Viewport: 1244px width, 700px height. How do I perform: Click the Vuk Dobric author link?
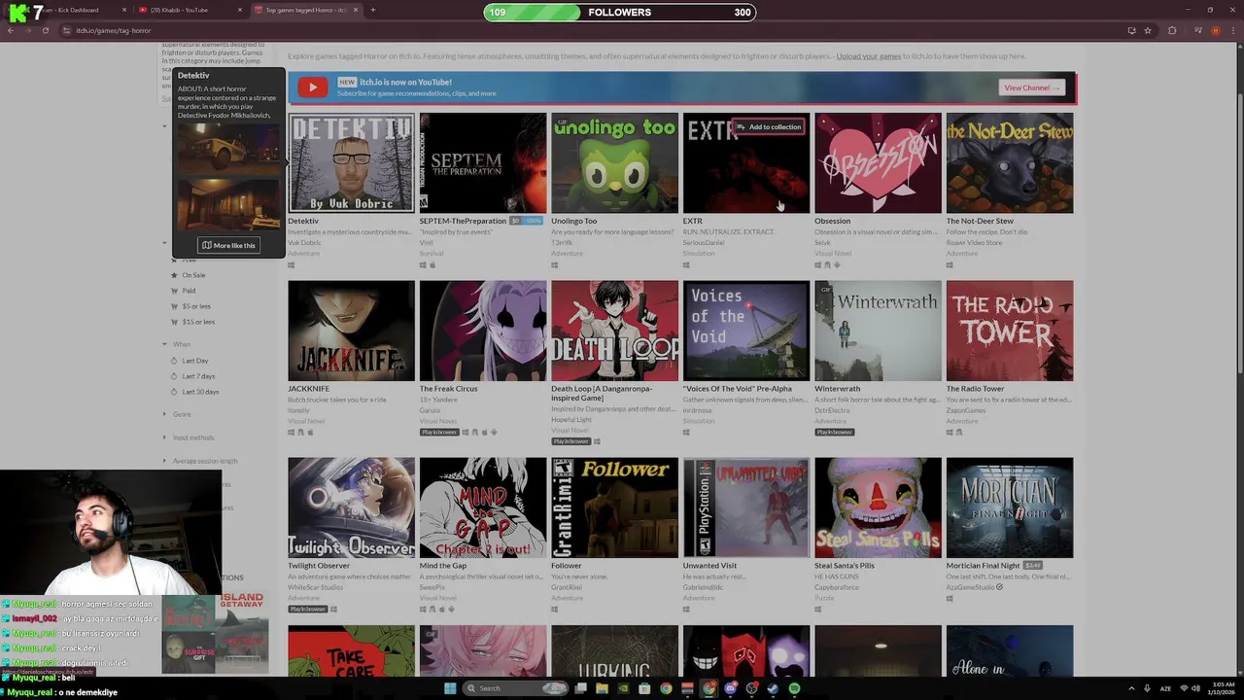click(x=304, y=243)
